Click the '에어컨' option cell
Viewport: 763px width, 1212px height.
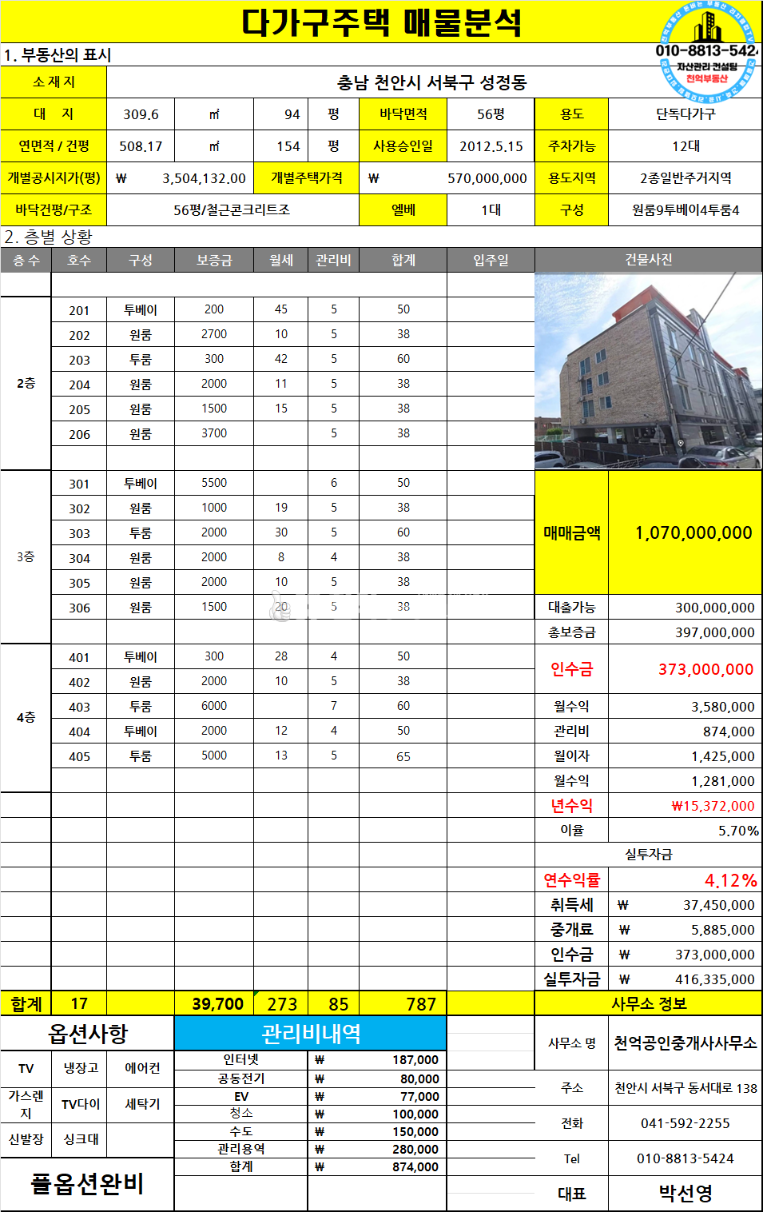click(142, 1068)
